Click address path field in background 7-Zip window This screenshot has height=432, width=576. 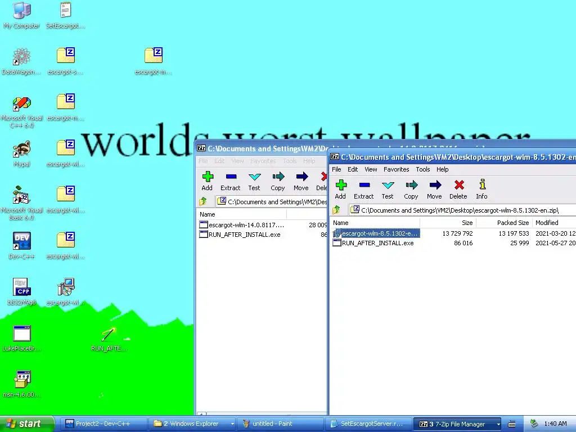(272, 202)
